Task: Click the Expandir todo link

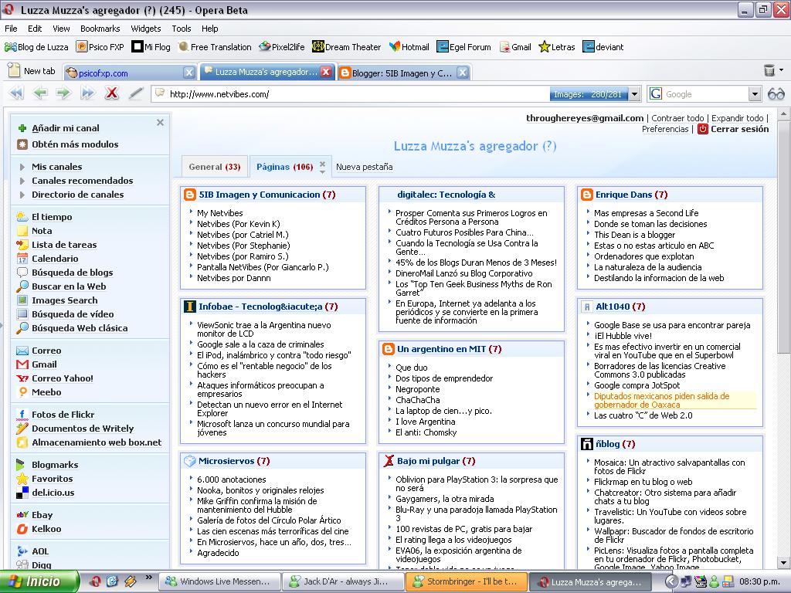Action: pos(738,118)
